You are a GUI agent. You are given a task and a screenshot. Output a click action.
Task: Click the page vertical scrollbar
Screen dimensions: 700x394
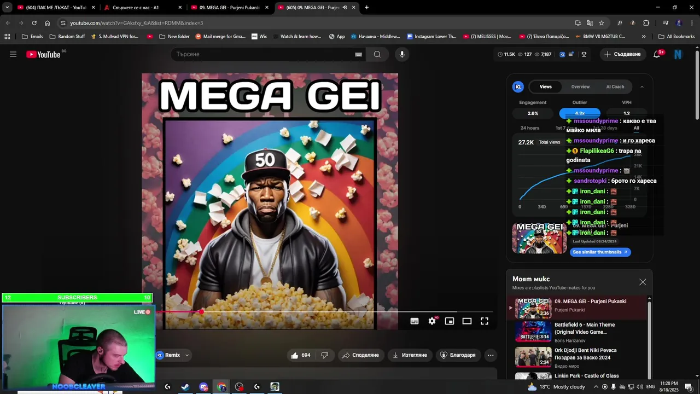[x=697, y=85]
